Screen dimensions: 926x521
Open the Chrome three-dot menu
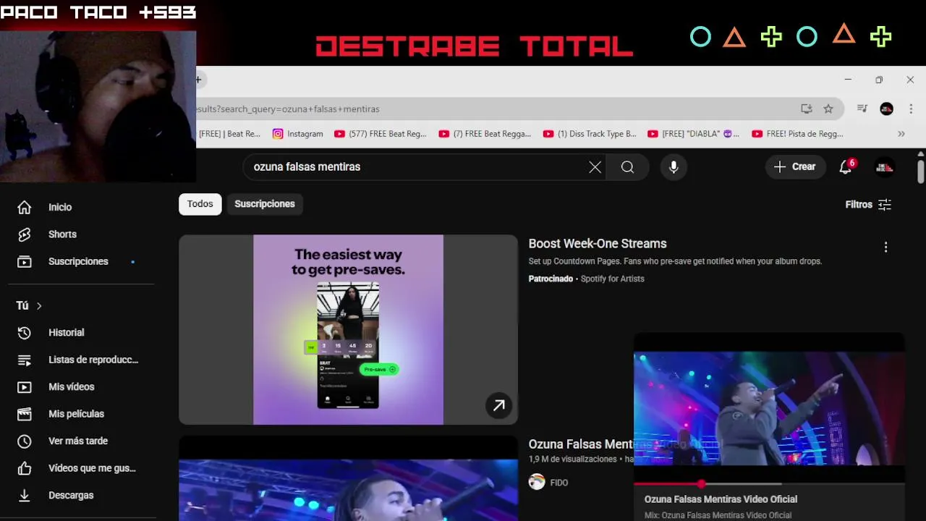click(911, 109)
